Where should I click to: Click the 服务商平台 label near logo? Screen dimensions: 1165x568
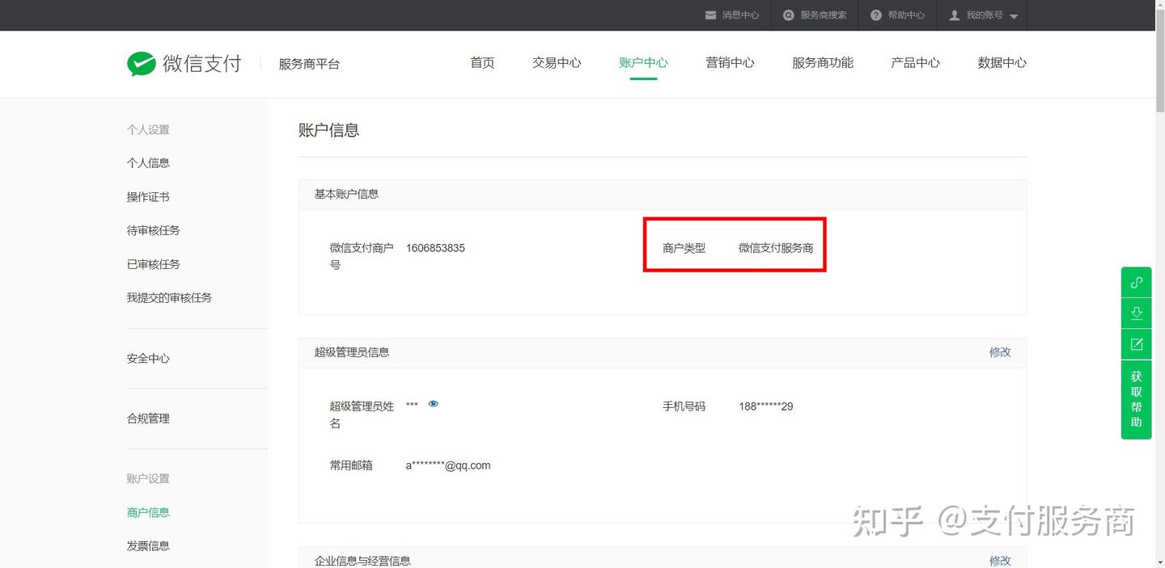click(309, 64)
